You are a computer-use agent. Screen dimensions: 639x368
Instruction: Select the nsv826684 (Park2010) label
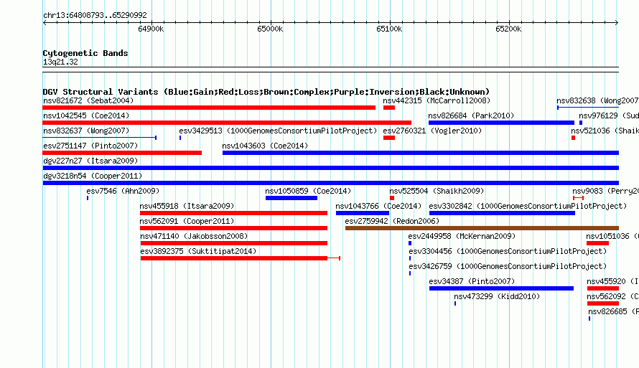pos(471,115)
